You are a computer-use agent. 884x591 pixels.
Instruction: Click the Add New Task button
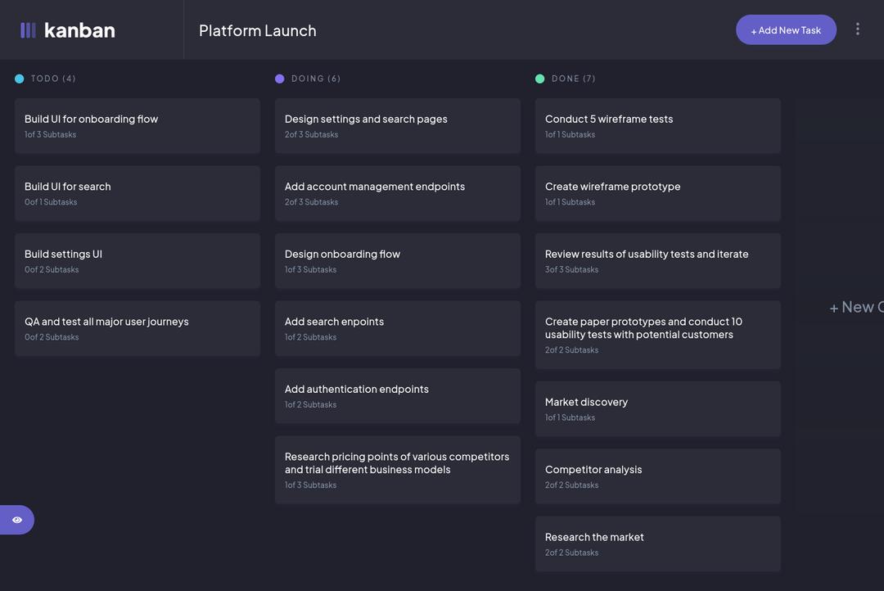(786, 30)
